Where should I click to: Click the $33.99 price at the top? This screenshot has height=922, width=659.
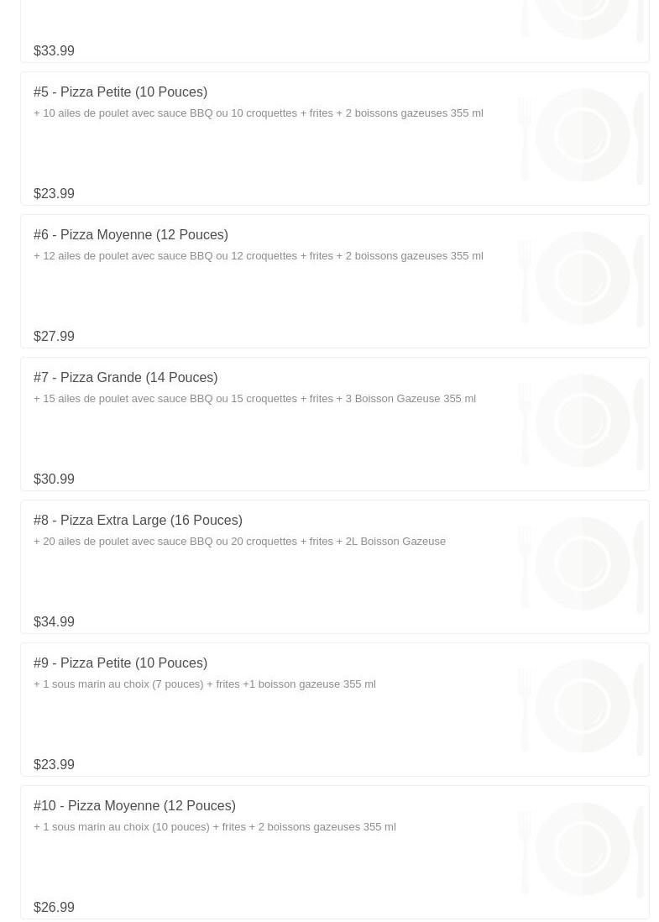[x=54, y=51]
